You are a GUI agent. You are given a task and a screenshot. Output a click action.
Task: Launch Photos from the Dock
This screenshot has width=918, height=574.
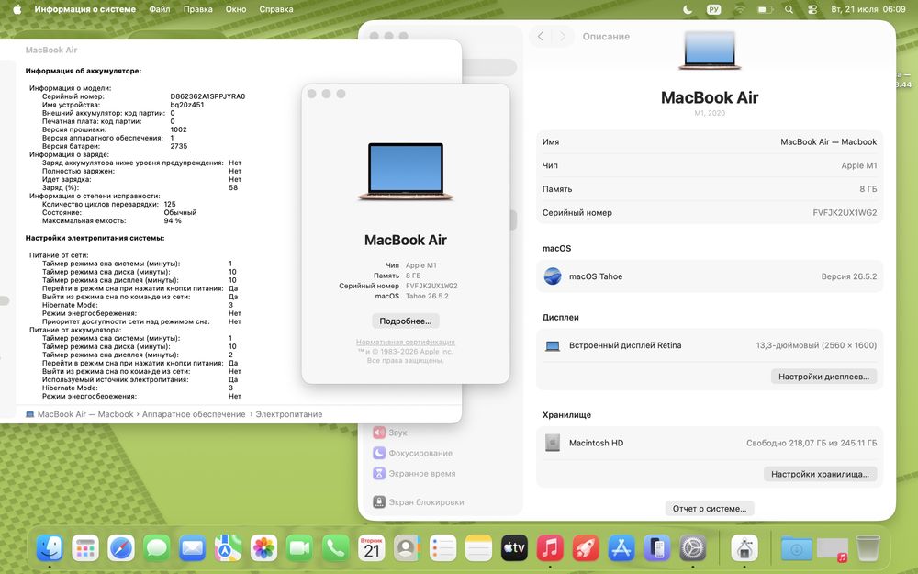pyautogui.click(x=264, y=549)
